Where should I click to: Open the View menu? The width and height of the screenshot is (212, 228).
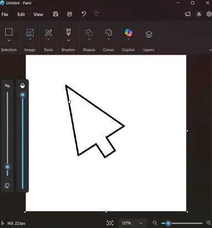38,14
